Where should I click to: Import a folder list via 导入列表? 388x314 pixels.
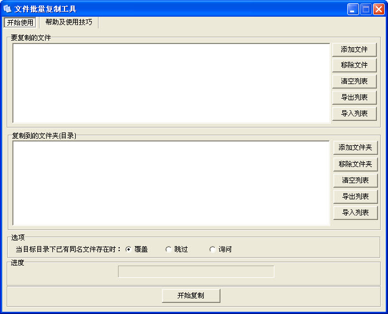[355, 213]
